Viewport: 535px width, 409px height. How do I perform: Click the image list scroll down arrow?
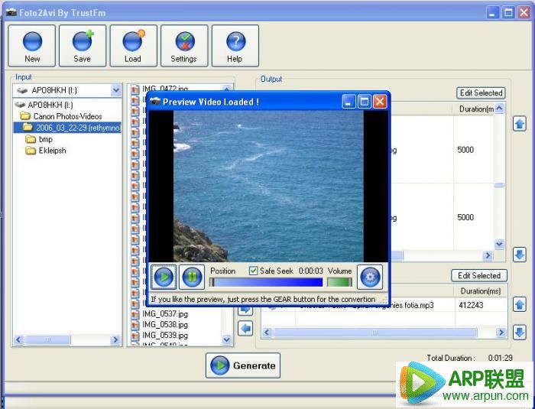click(499, 244)
